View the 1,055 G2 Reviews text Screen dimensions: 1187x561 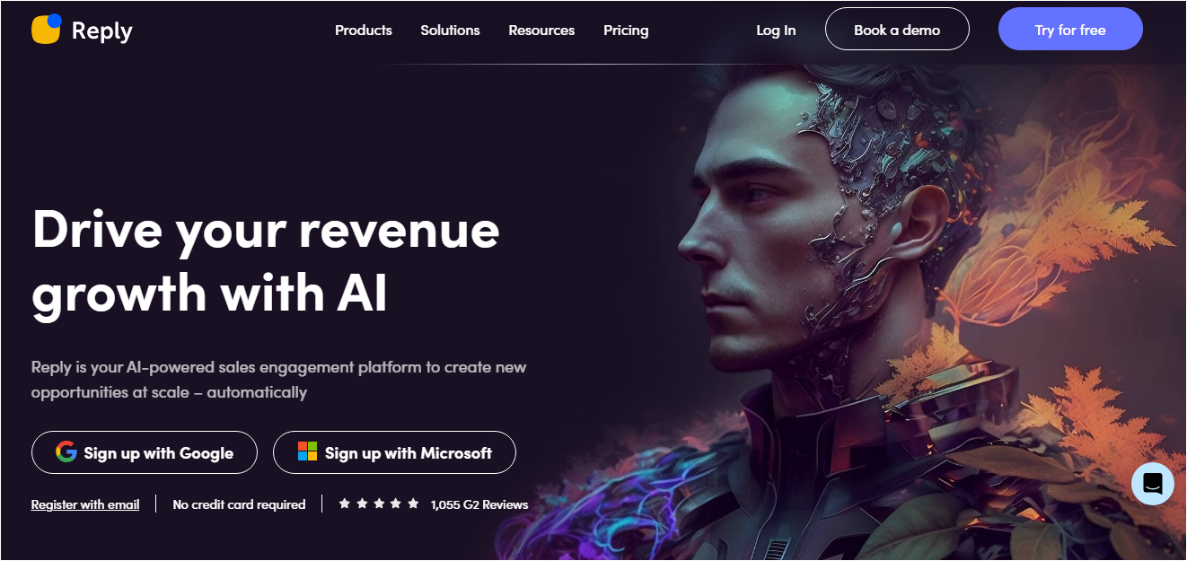tap(479, 504)
